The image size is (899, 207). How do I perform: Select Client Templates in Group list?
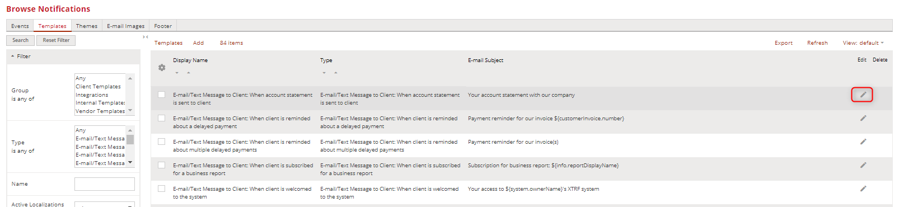(99, 87)
